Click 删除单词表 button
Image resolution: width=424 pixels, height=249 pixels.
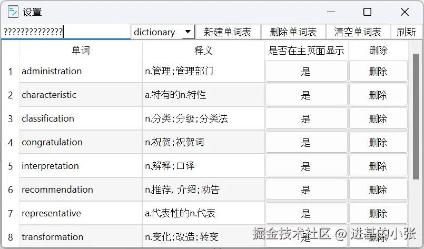click(293, 32)
